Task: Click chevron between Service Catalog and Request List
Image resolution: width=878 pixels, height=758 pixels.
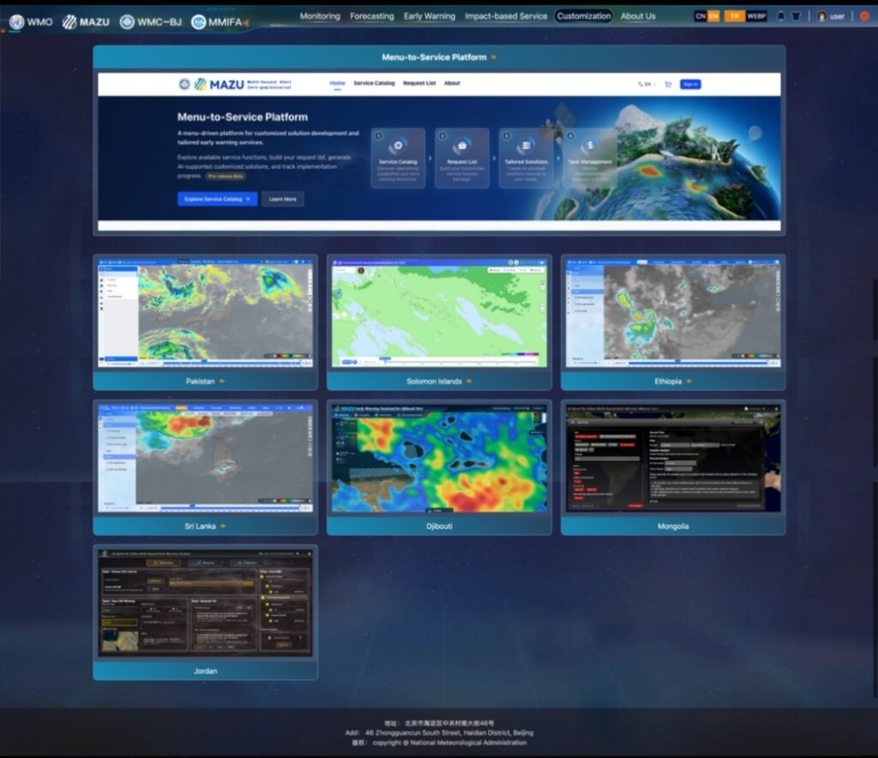Action: point(430,159)
